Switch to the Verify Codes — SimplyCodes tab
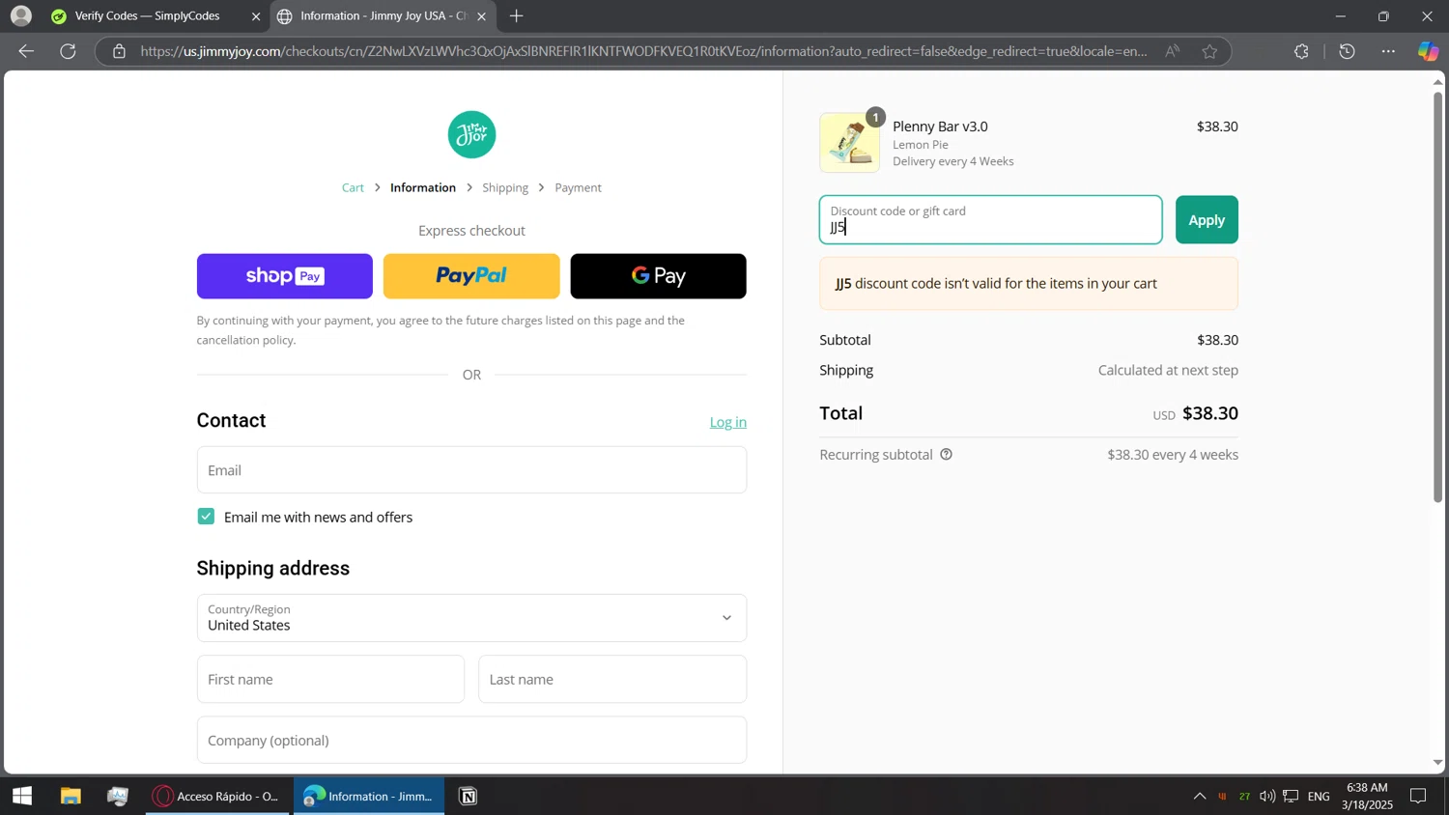This screenshot has width=1449, height=815. (147, 15)
